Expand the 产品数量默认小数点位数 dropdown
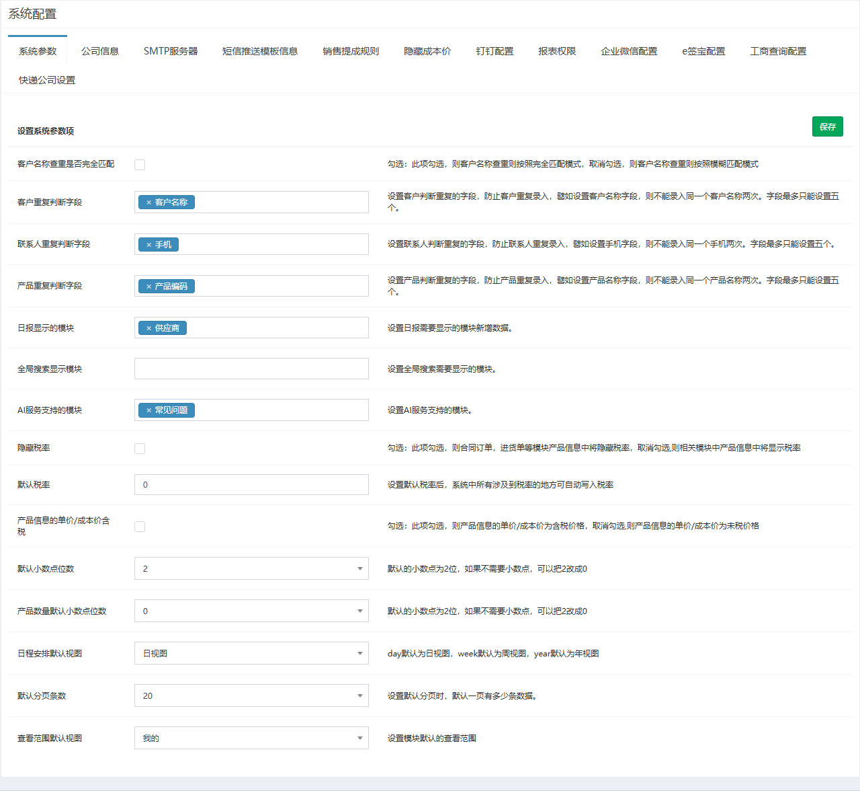The image size is (860, 791). tap(251, 611)
